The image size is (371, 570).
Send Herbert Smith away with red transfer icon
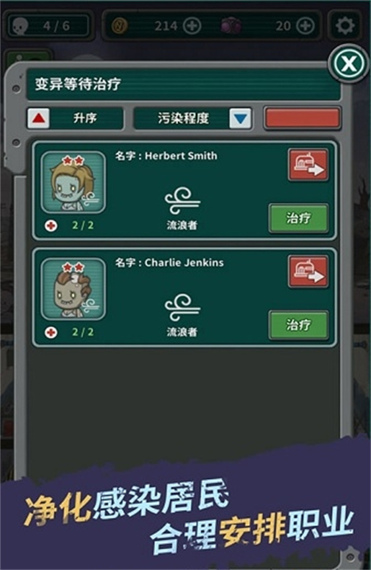[308, 165]
